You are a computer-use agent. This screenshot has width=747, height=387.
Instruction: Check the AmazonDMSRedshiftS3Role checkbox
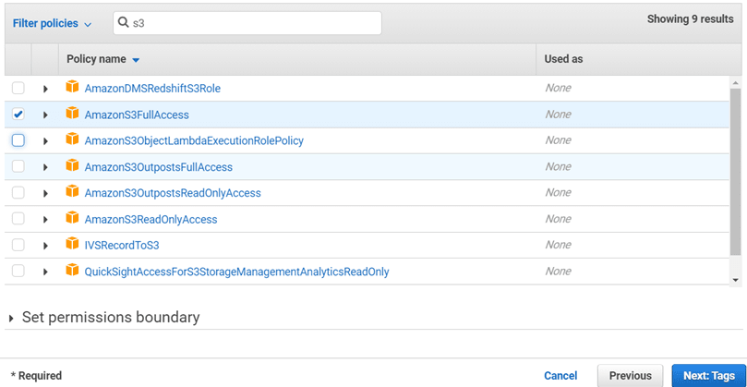(18, 88)
